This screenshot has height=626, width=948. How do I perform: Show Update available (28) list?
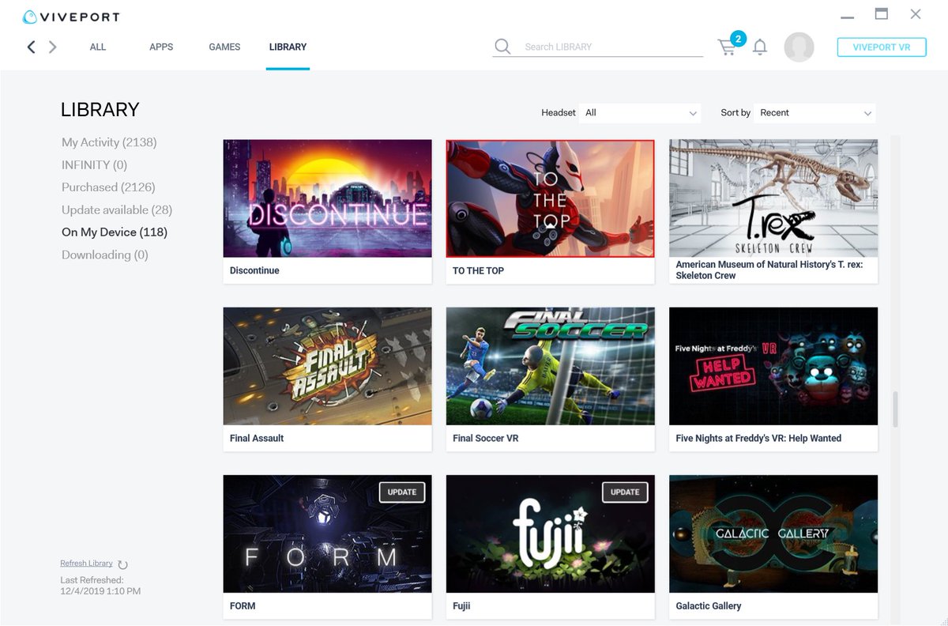point(117,209)
